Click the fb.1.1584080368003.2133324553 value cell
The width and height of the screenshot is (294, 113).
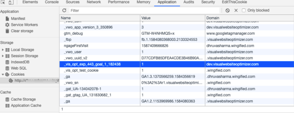point(173,40)
